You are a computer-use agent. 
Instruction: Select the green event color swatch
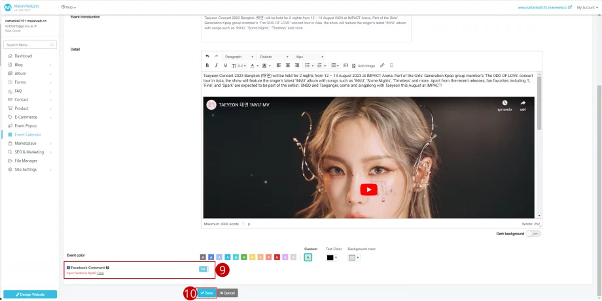tap(244, 258)
